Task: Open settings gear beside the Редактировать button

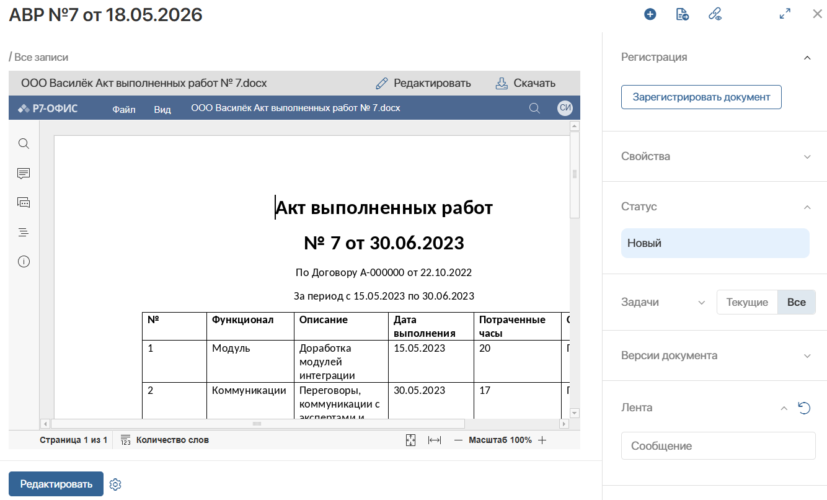Action: pyautogui.click(x=115, y=484)
